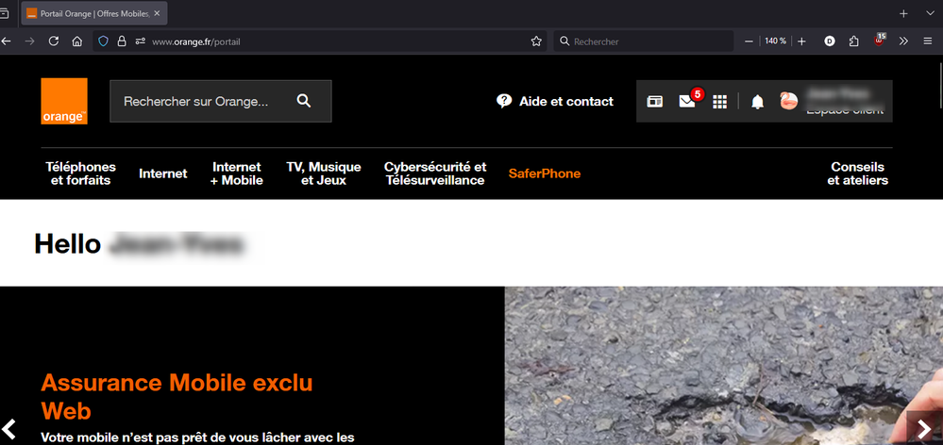Select the Portail Orange tab
The height and width of the screenshot is (445, 943).
coord(94,13)
